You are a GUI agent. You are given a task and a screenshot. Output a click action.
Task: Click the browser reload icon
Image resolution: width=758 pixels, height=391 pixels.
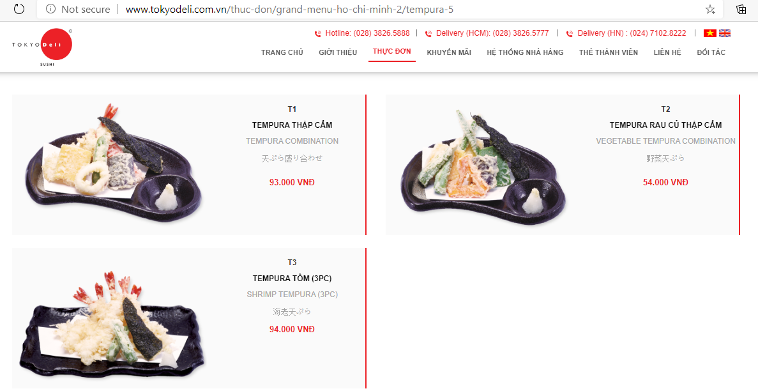[x=19, y=9]
